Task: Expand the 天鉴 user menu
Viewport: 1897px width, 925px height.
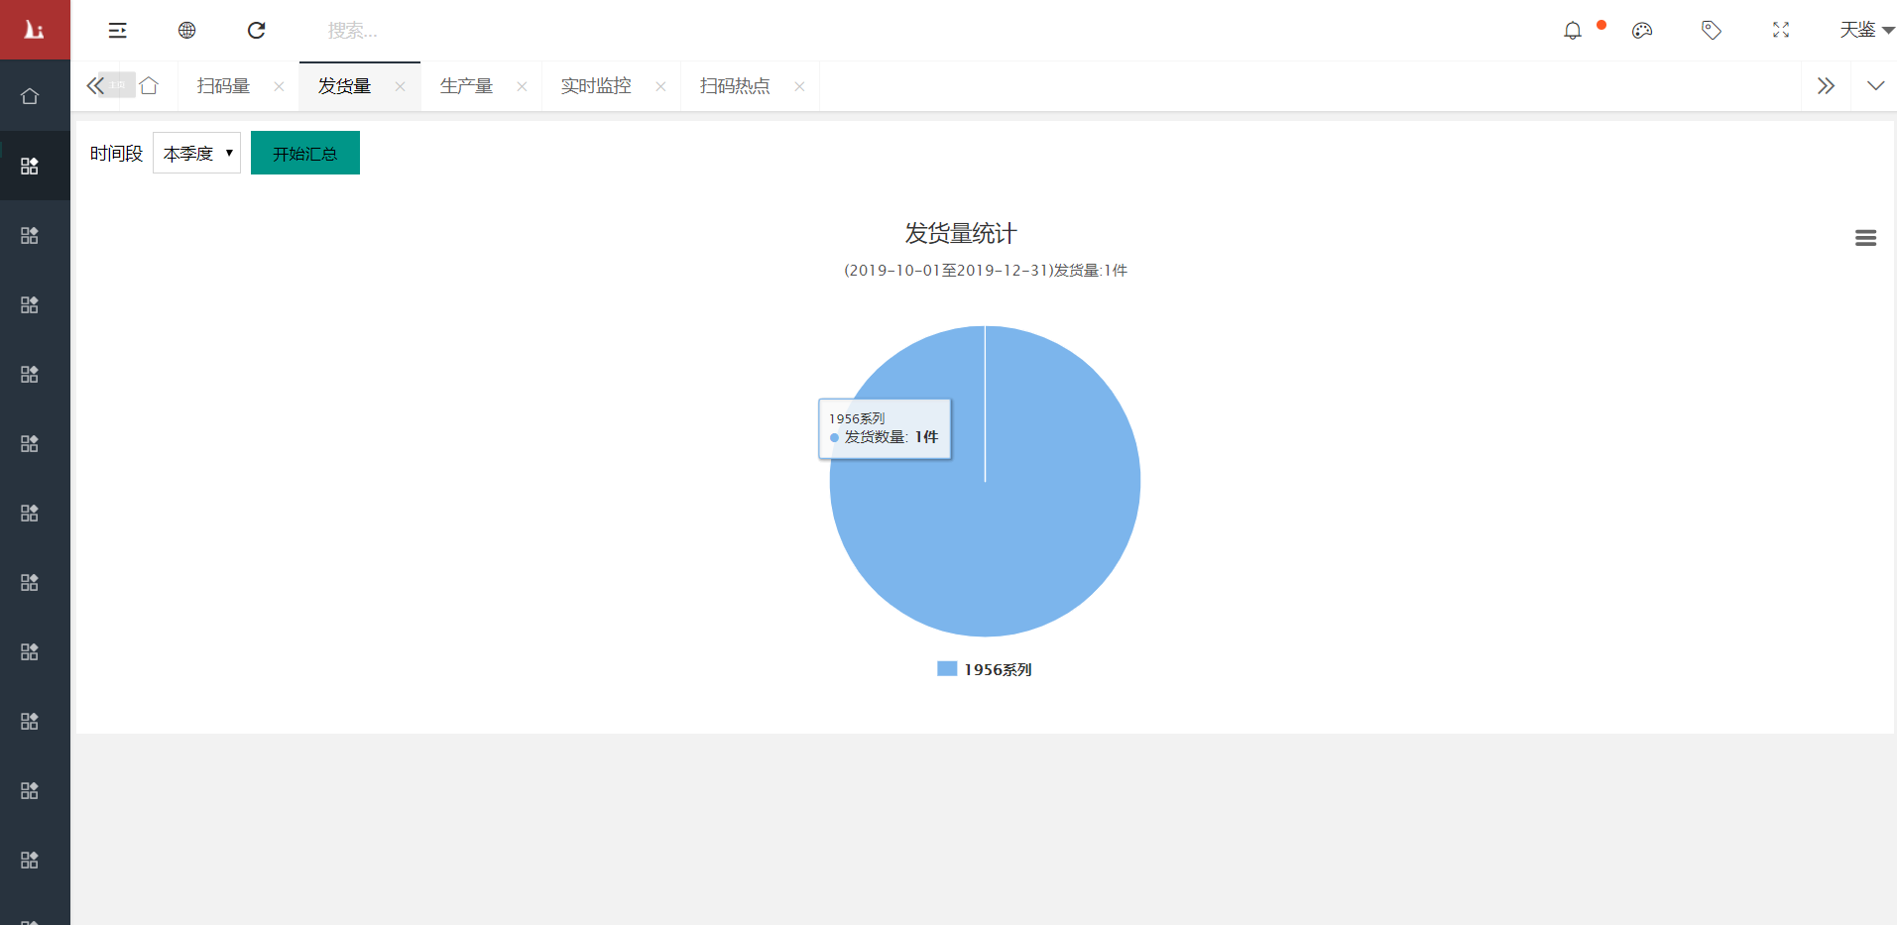Action: [x=1865, y=31]
